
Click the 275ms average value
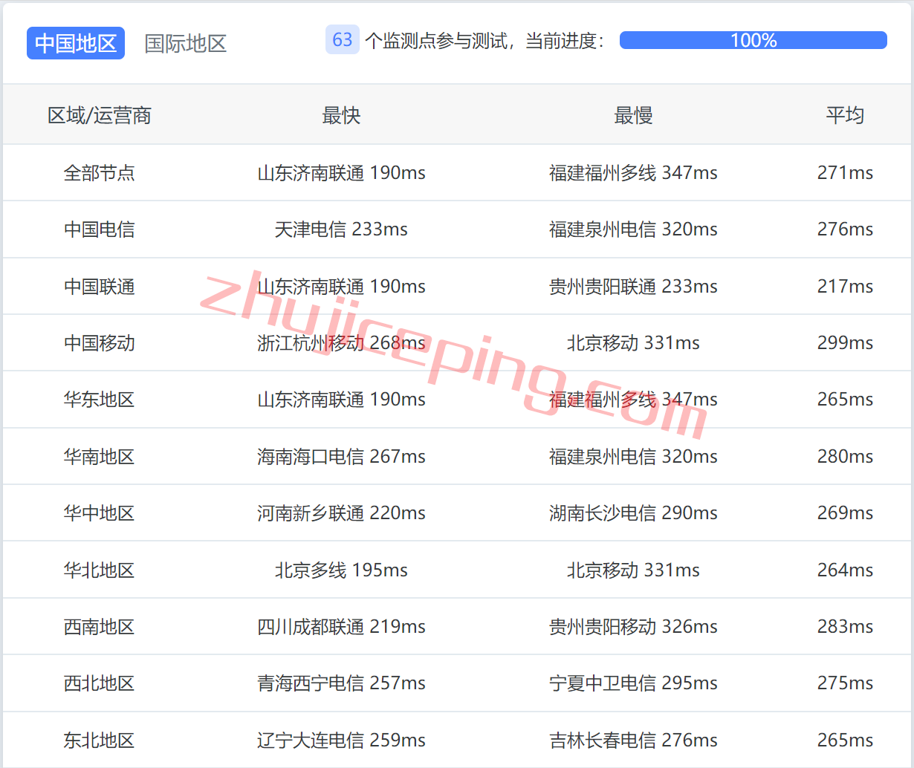click(845, 683)
